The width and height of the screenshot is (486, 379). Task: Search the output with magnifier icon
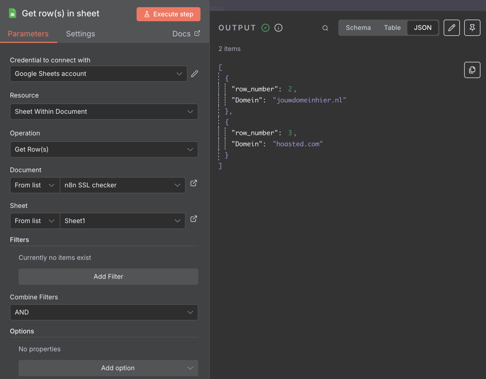click(x=325, y=28)
